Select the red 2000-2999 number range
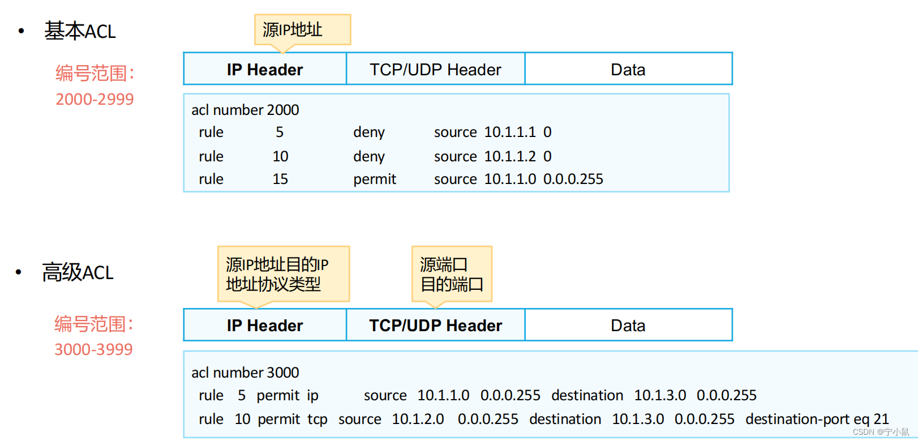918x441 pixels. pos(95,99)
